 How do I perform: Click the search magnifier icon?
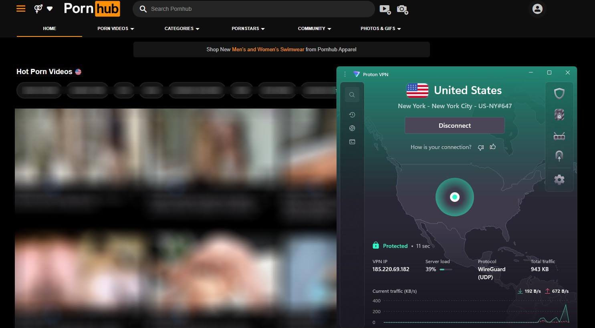[x=143, y=9]
